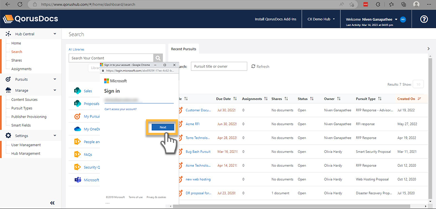Reload the page with refresh icon
Image resolution: width=436 pixels, height=209 pixels.
click(20, 4)
